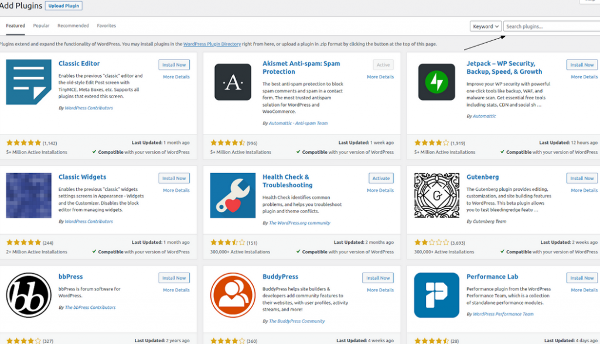The width and height of the screenshot is (600, 344).
Task: Click the Gutenberg two-star rating
Action: [x=432, y=242]
